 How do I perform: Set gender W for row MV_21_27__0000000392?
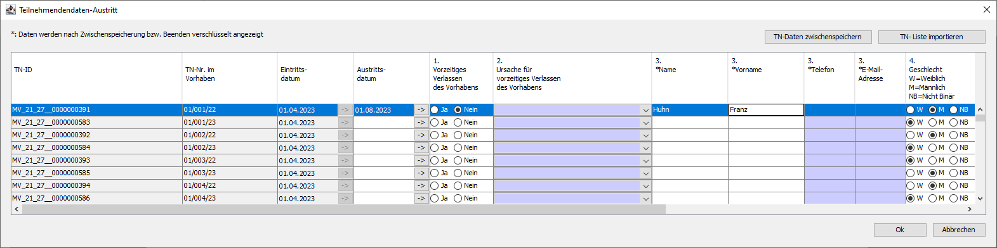coord(911,135)
